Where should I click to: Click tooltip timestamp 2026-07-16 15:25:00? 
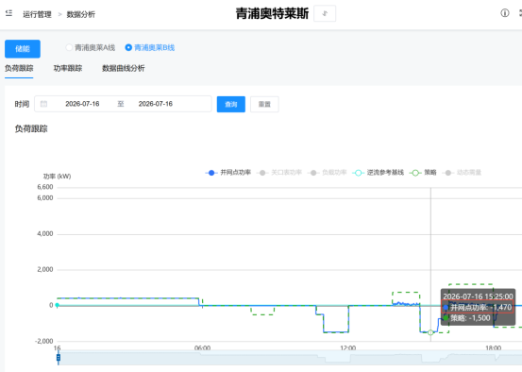click(x=478, y=296)
